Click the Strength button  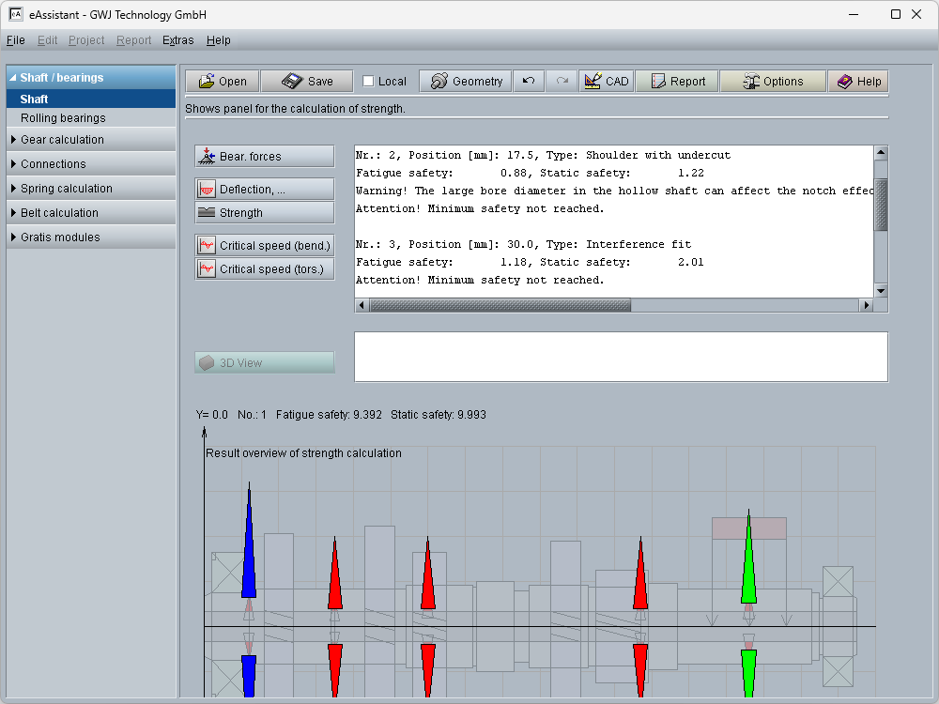[264, 213]
